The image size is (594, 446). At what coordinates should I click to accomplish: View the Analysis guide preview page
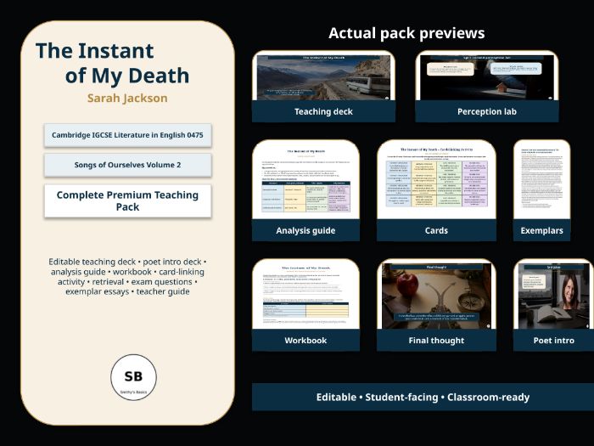305,180
